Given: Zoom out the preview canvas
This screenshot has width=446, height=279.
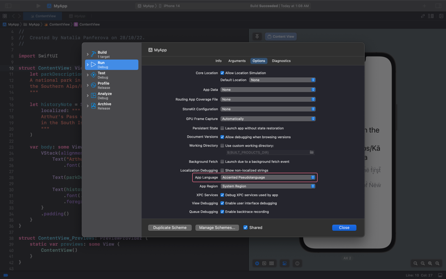Looking at the screenshot, I should coord(416,263).
